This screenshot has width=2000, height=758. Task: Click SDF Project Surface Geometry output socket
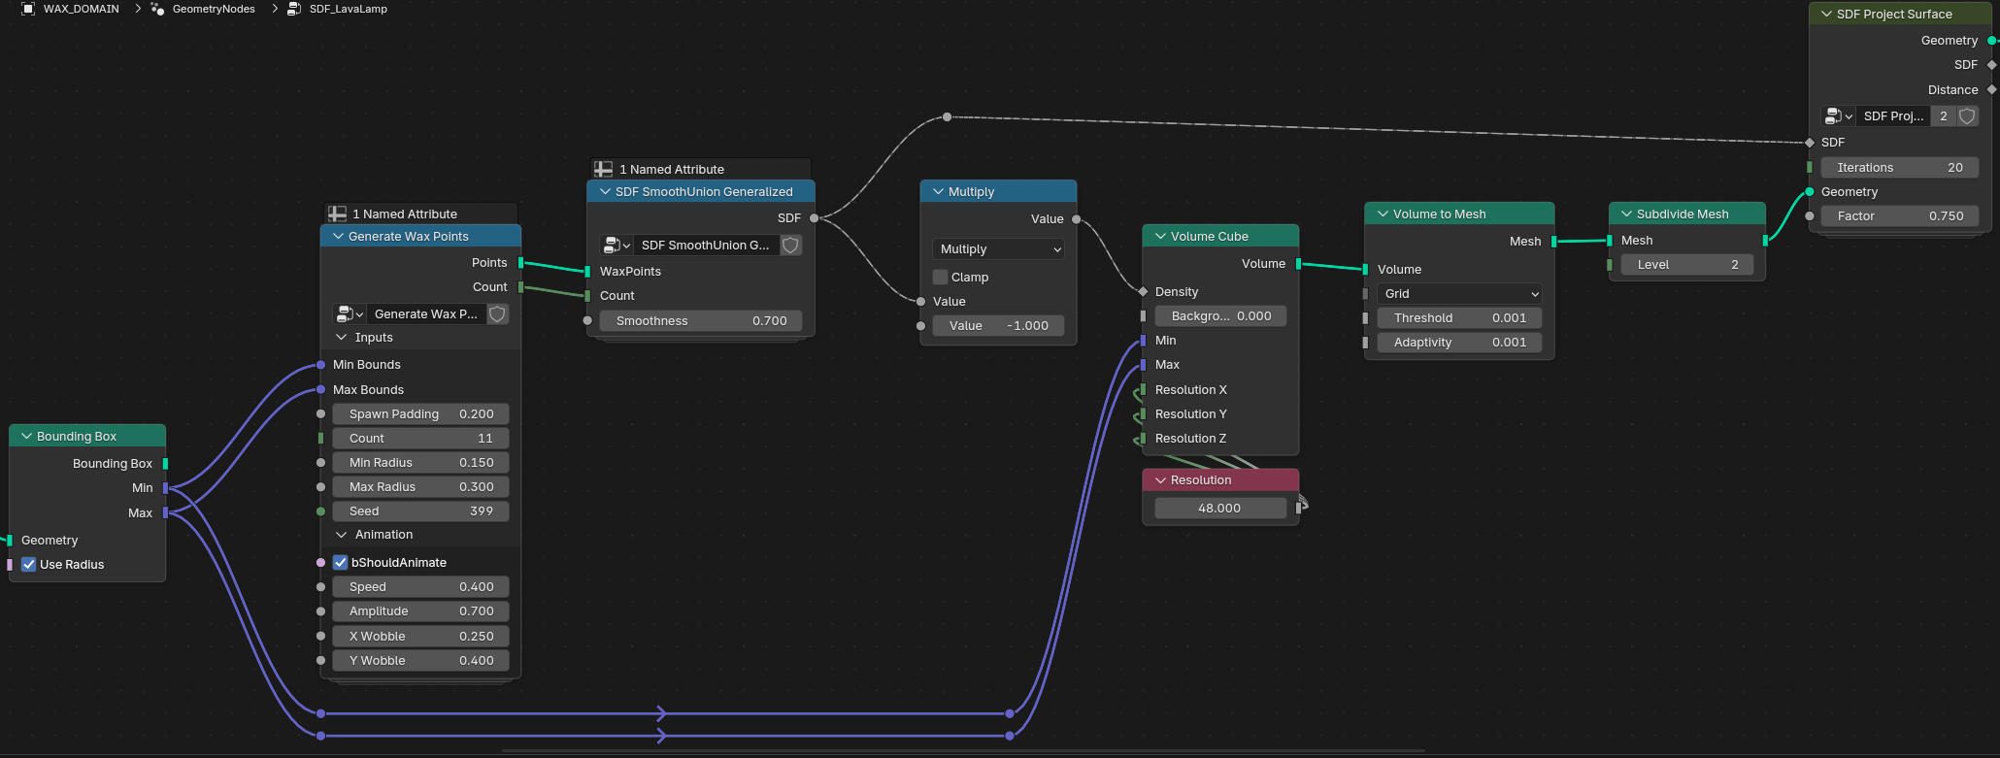click(x=1991, y=41)
